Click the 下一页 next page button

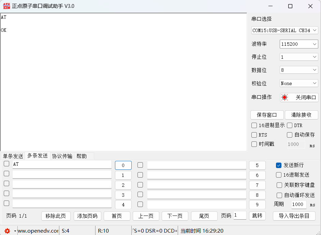pos(175,216)
